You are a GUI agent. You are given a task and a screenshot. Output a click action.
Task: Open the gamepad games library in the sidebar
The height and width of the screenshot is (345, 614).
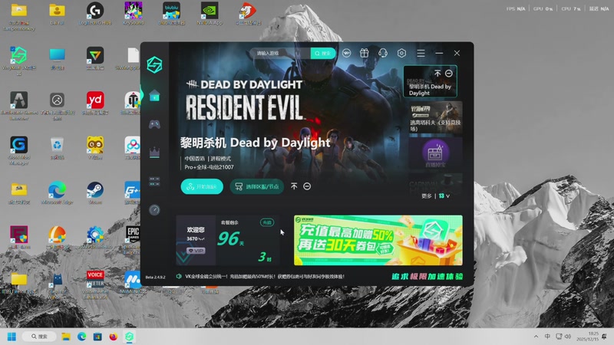click(154, 124)
